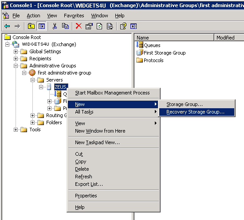Click the Copy toolbar icon

click(65, 26)
